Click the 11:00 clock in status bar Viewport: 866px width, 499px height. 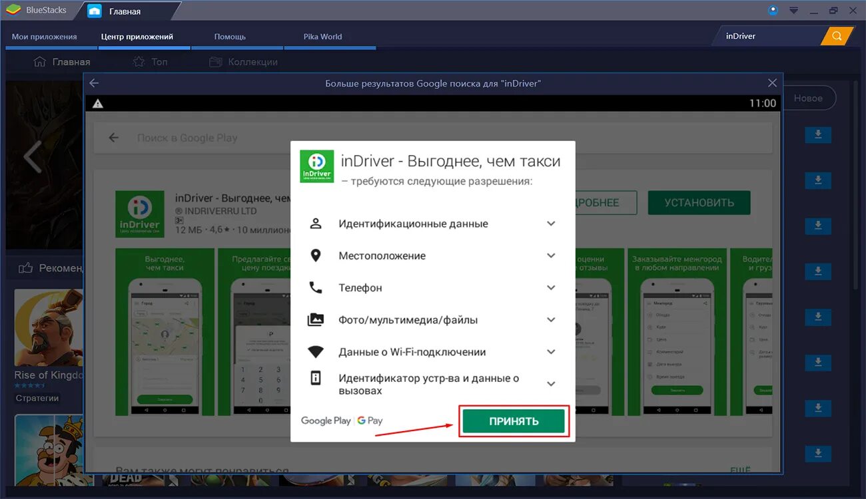763,103
